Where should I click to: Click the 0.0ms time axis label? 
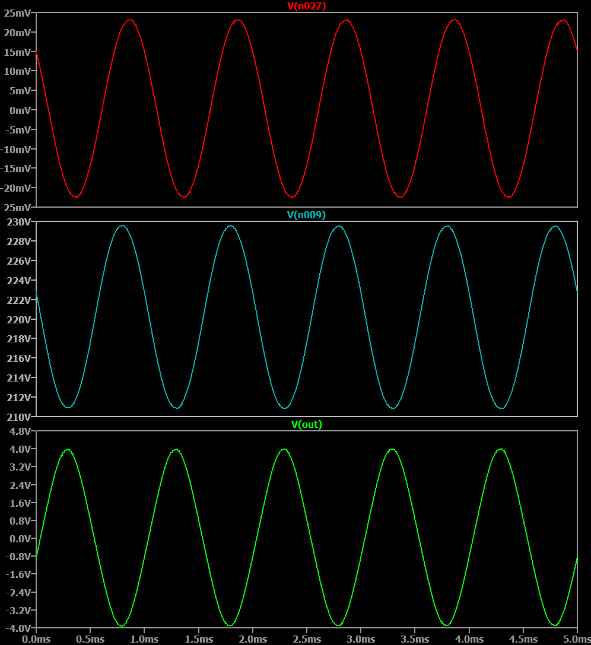tap(36, 640)
